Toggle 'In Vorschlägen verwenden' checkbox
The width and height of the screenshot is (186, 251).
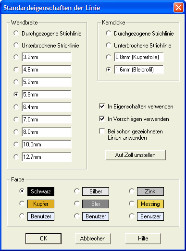pyautogui.click(x=102, y=119)
